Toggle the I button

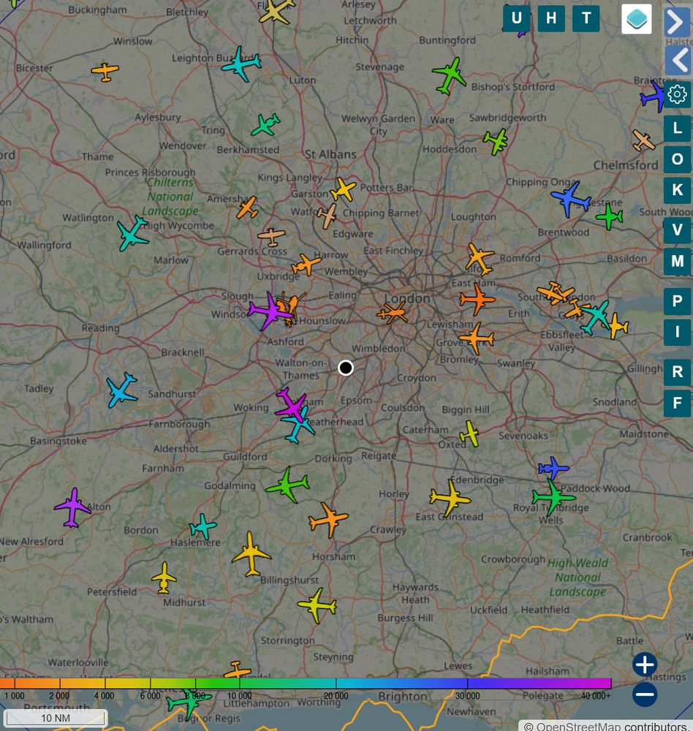[677, 332]
